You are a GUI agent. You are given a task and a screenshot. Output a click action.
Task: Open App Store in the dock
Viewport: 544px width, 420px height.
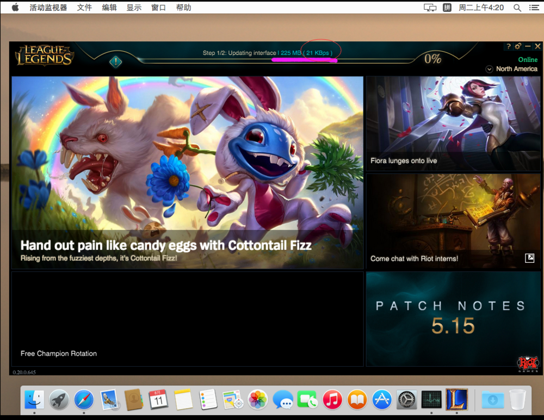tap(382, 399)
